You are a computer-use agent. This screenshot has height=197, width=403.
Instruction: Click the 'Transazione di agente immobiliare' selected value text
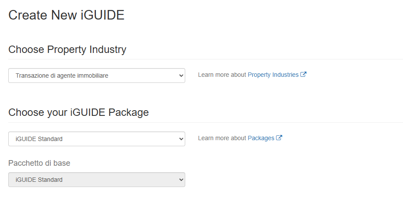click(x=62, y=76)
